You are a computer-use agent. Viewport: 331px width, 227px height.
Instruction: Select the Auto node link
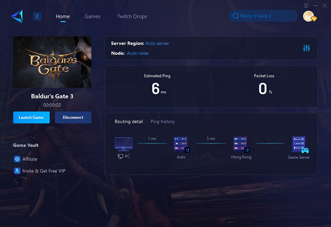138,53
